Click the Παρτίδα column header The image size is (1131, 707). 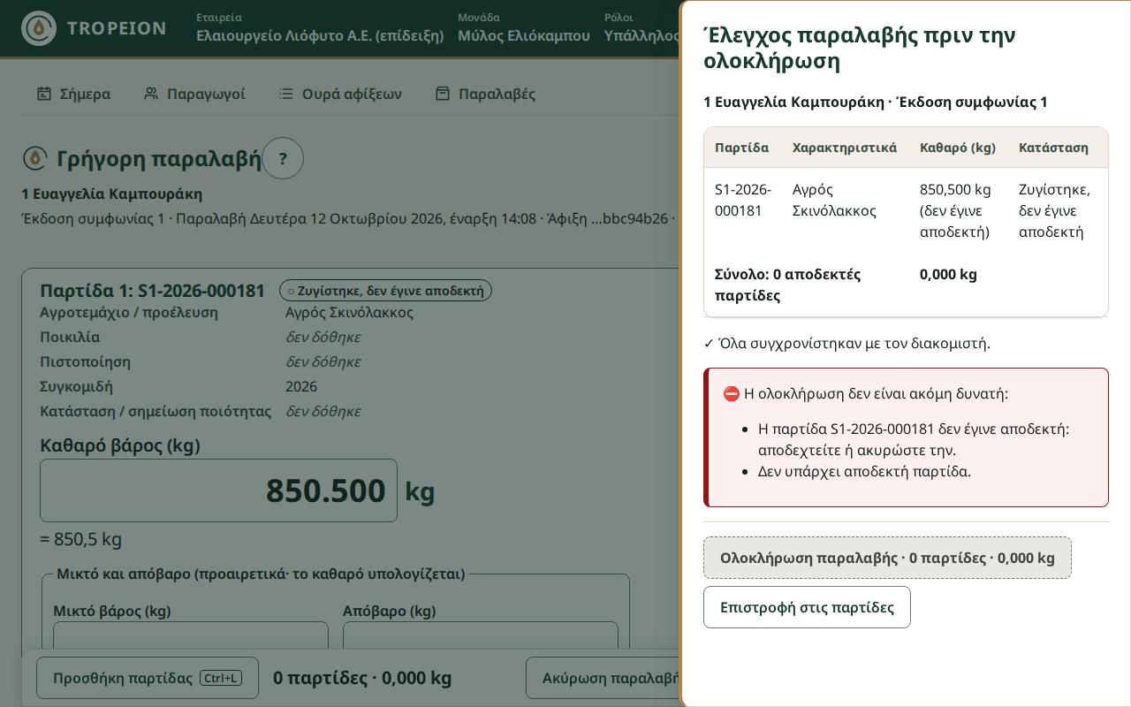(x=741, y=148)
